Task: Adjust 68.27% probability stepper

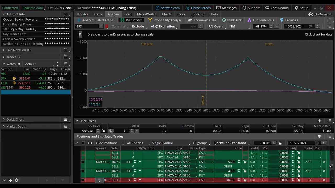Action: point(271,26)
